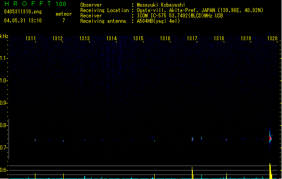Click the Observer field label
282x179 pixels.
click(x=91, y=5)
